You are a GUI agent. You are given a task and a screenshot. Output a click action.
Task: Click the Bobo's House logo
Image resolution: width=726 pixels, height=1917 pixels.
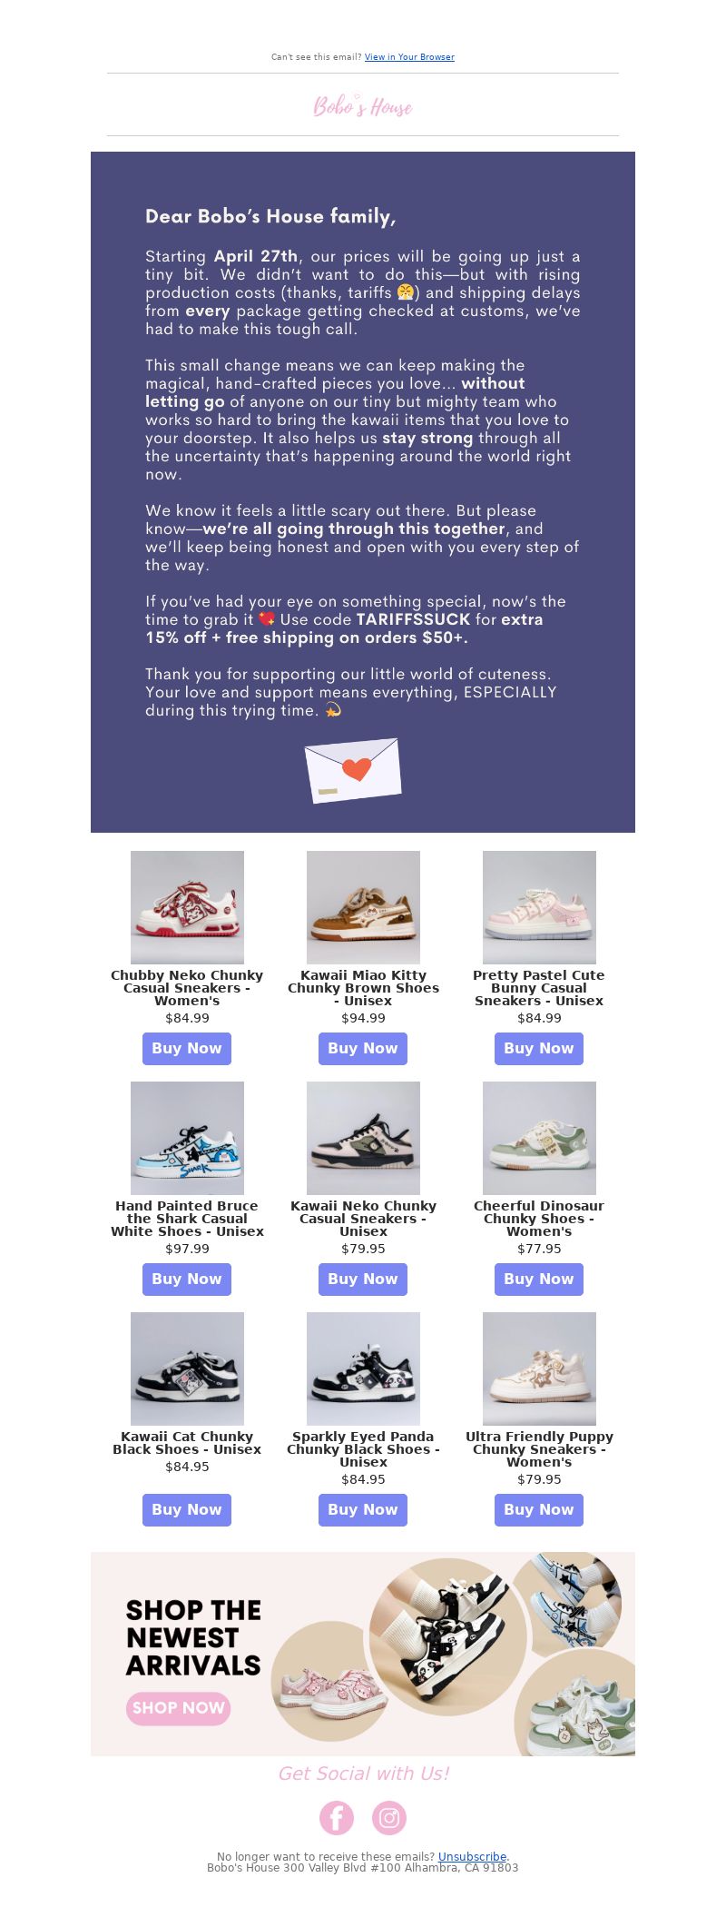[x=363, y=106]
